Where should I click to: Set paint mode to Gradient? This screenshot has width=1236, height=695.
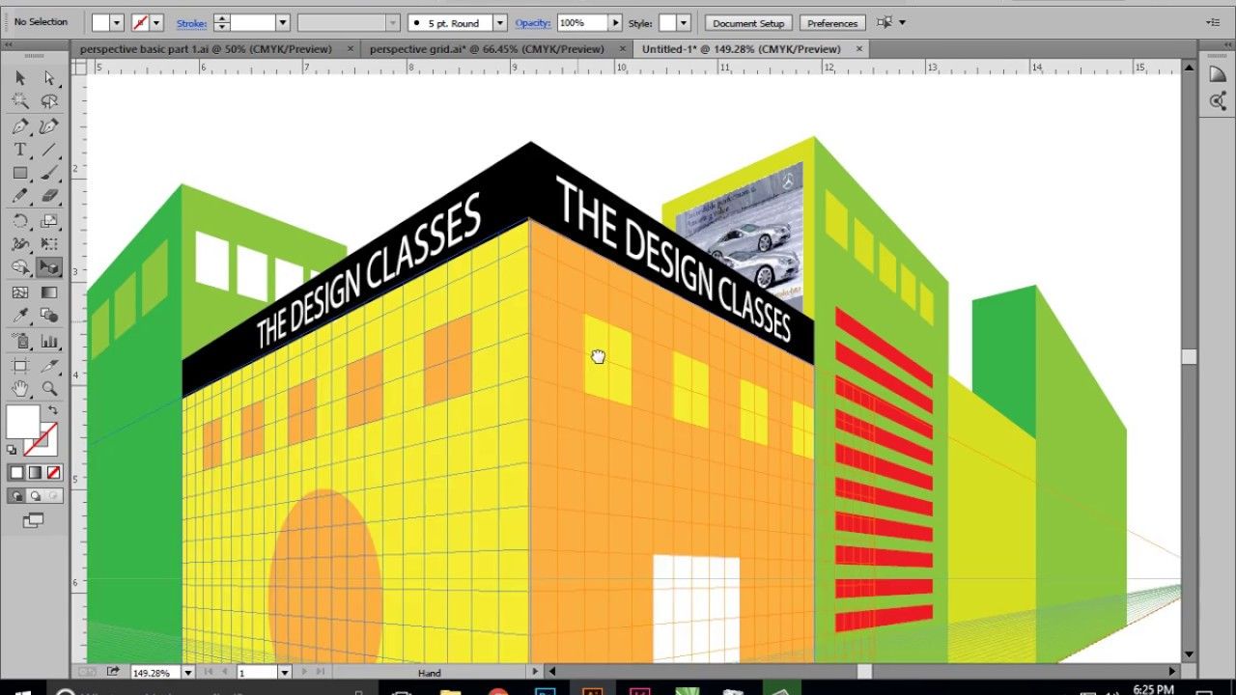(x=35, y=473)
